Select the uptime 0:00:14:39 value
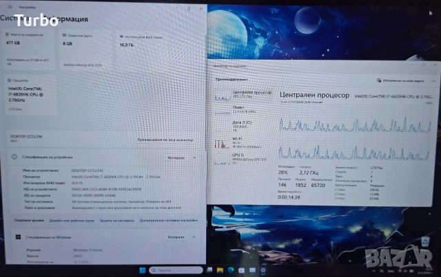The height and width of the screenshot is (277, 441). [x=289, y=197]
